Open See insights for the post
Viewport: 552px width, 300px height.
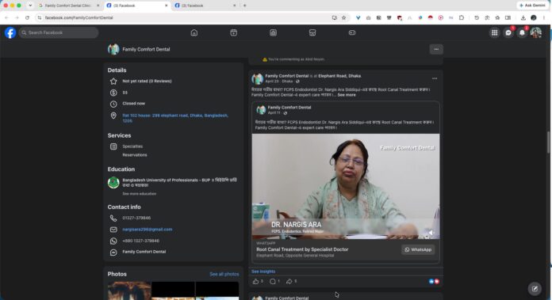coord(263,272)
